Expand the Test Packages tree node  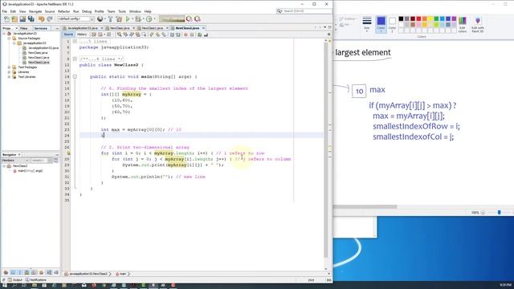coord(9,67)
